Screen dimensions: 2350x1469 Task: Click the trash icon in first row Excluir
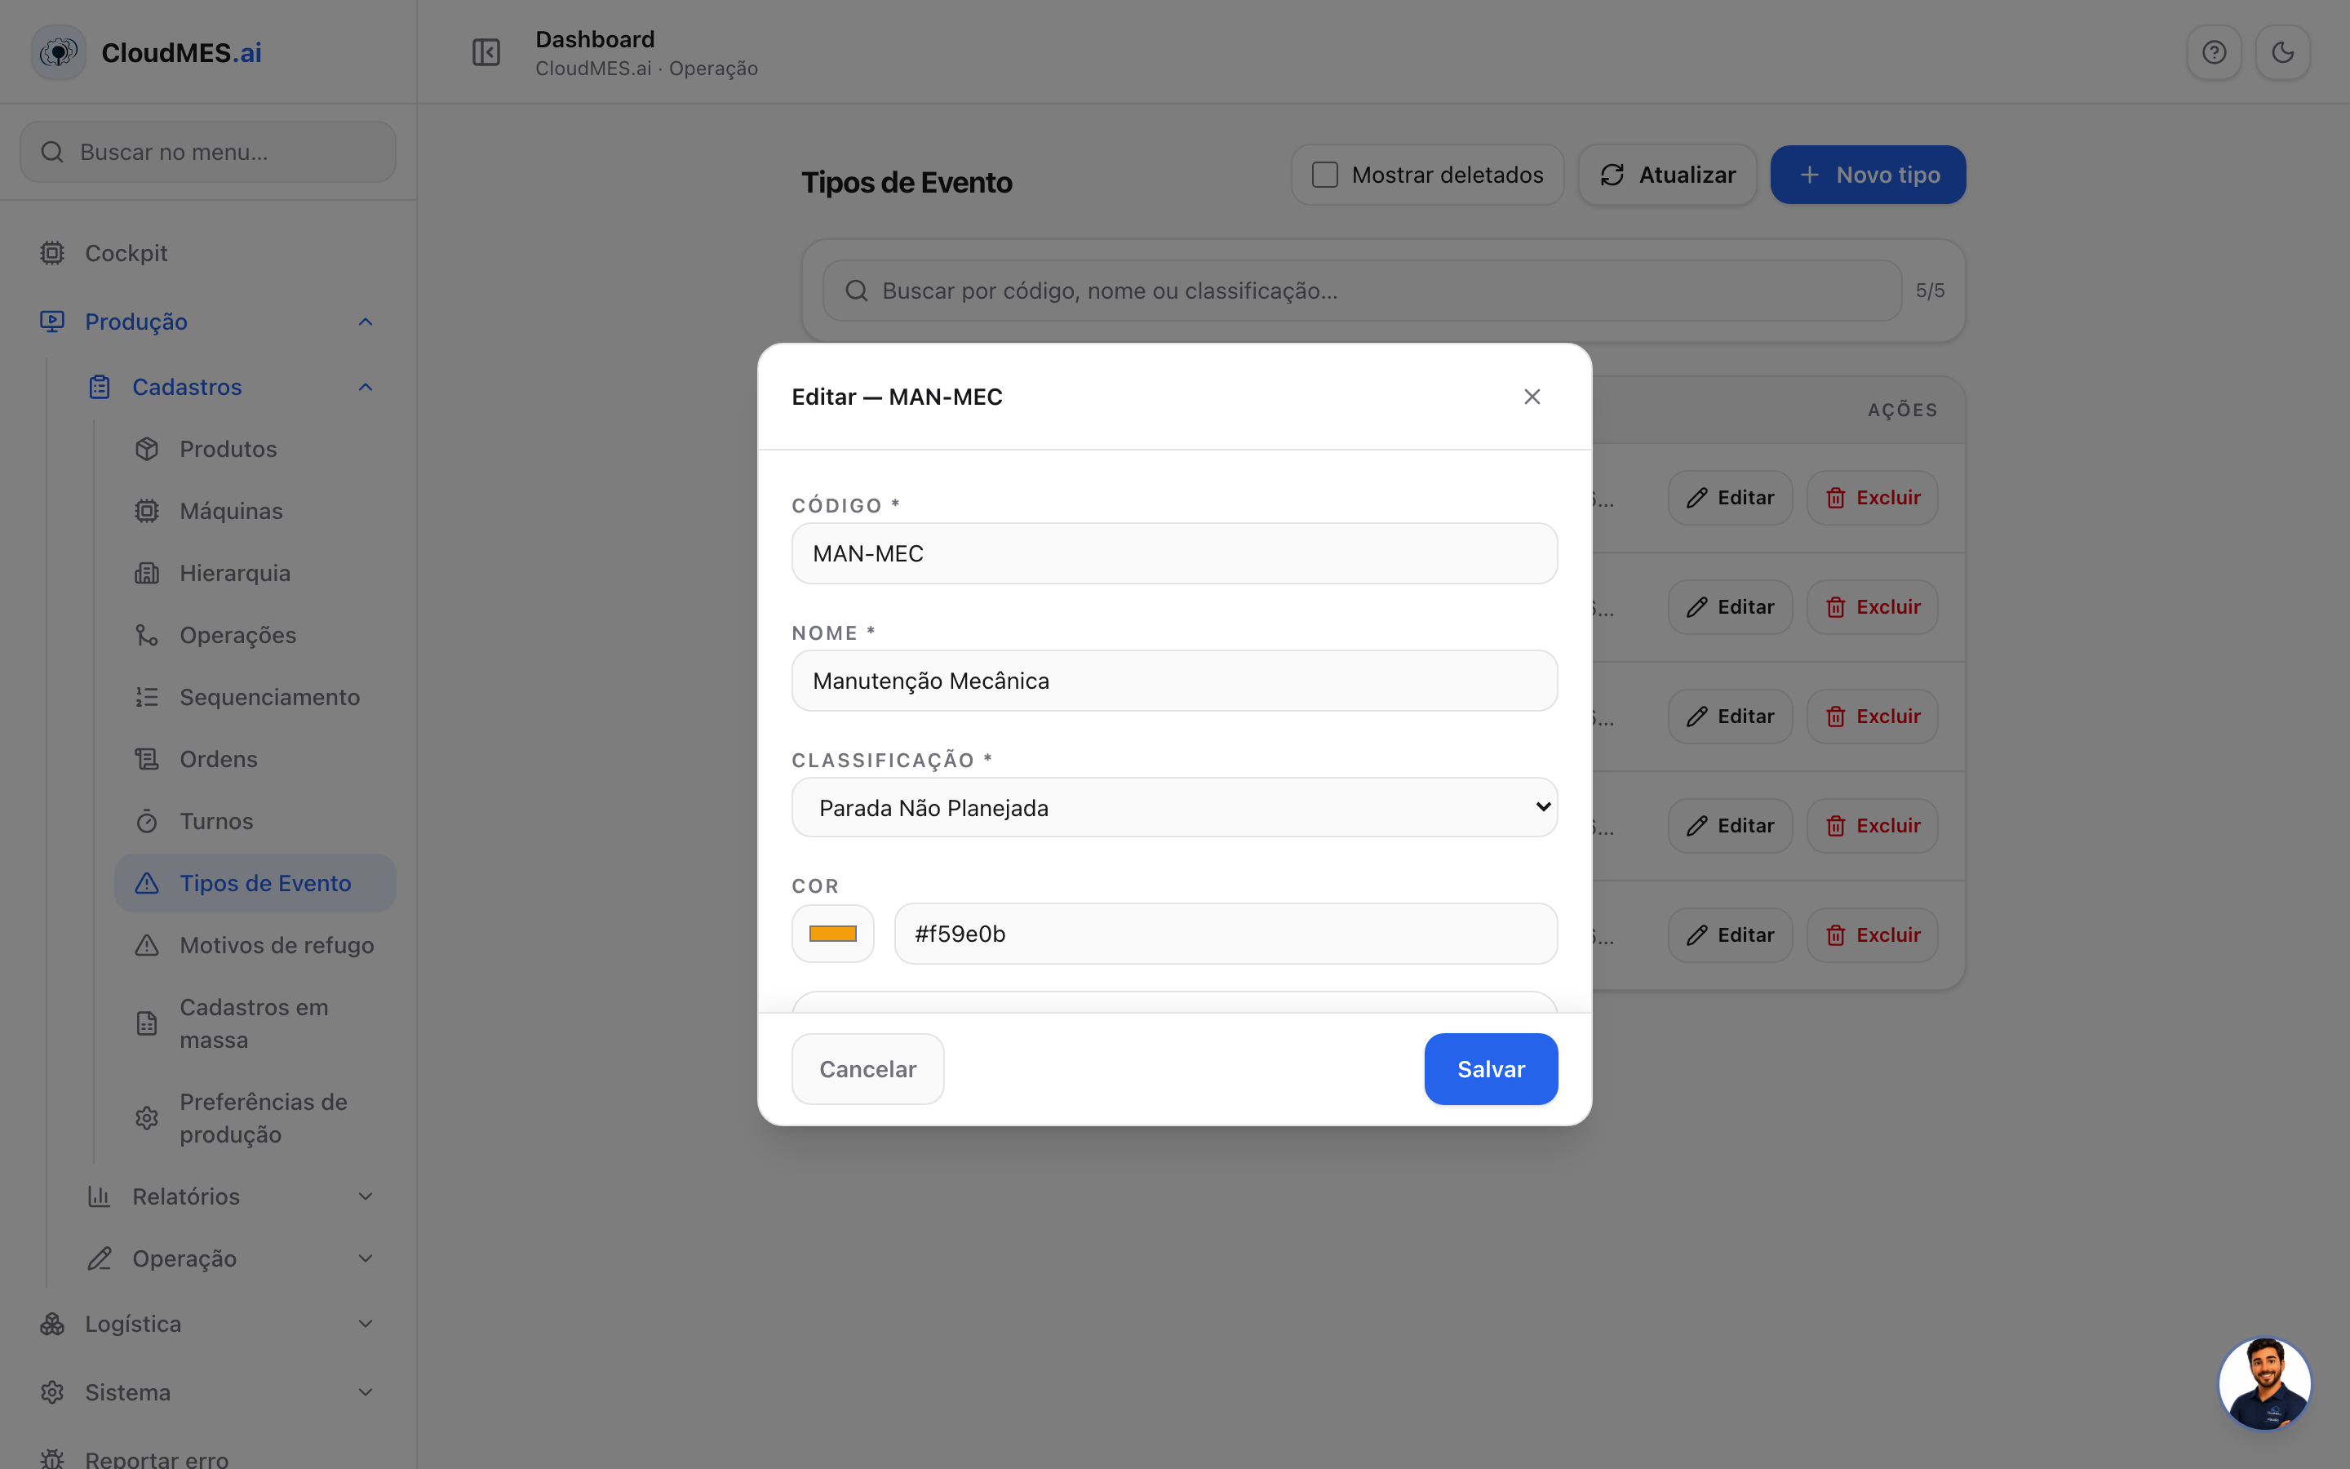click(x=1835, y=499)
